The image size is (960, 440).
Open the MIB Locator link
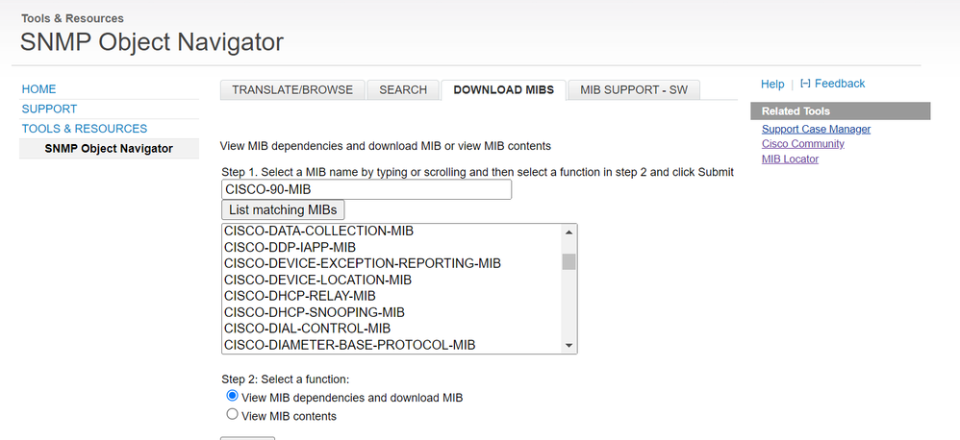[790, 159]
